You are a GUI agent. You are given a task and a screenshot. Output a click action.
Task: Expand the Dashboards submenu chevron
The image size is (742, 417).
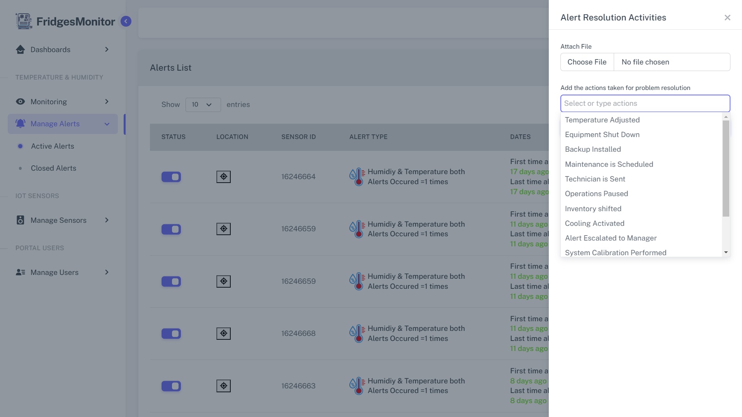tap(107, 49)
